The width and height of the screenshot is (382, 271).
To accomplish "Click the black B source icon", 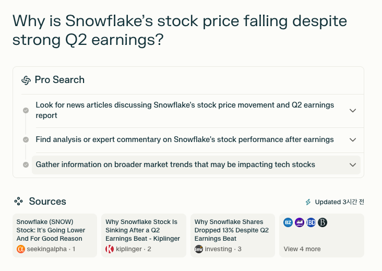I will (323, 222).
